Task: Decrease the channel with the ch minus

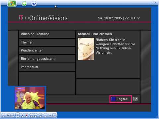Action: click(3, 115)
